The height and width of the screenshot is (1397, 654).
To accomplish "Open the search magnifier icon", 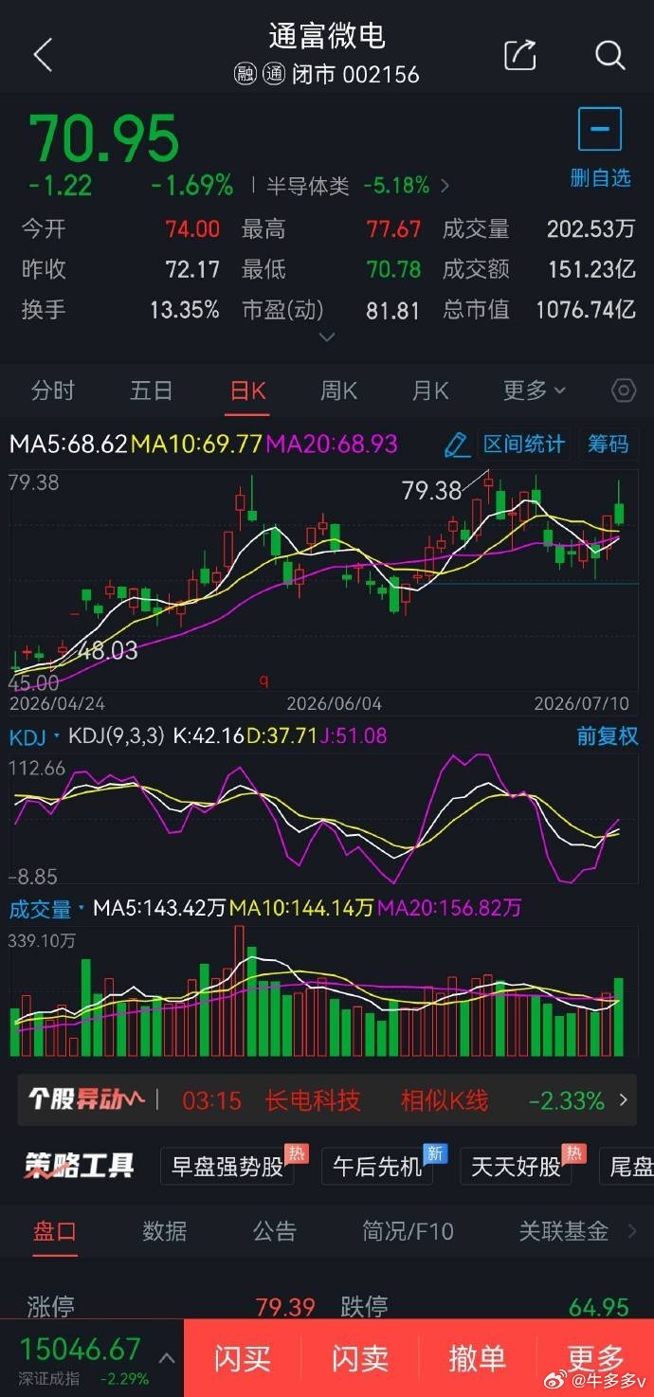I will 609,55.
